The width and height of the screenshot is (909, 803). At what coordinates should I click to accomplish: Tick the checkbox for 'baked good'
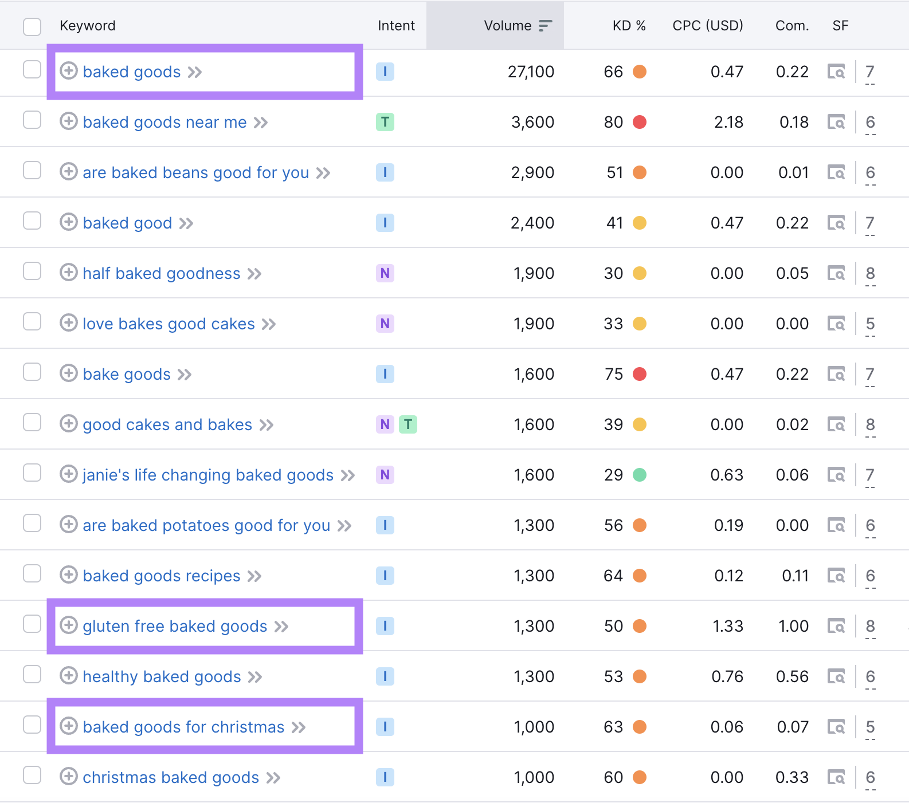(32, 221)
